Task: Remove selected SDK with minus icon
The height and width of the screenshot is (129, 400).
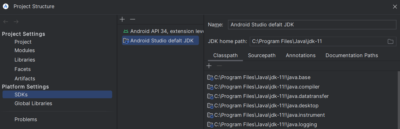Action: pyautogui.click(x=132, y=19)
